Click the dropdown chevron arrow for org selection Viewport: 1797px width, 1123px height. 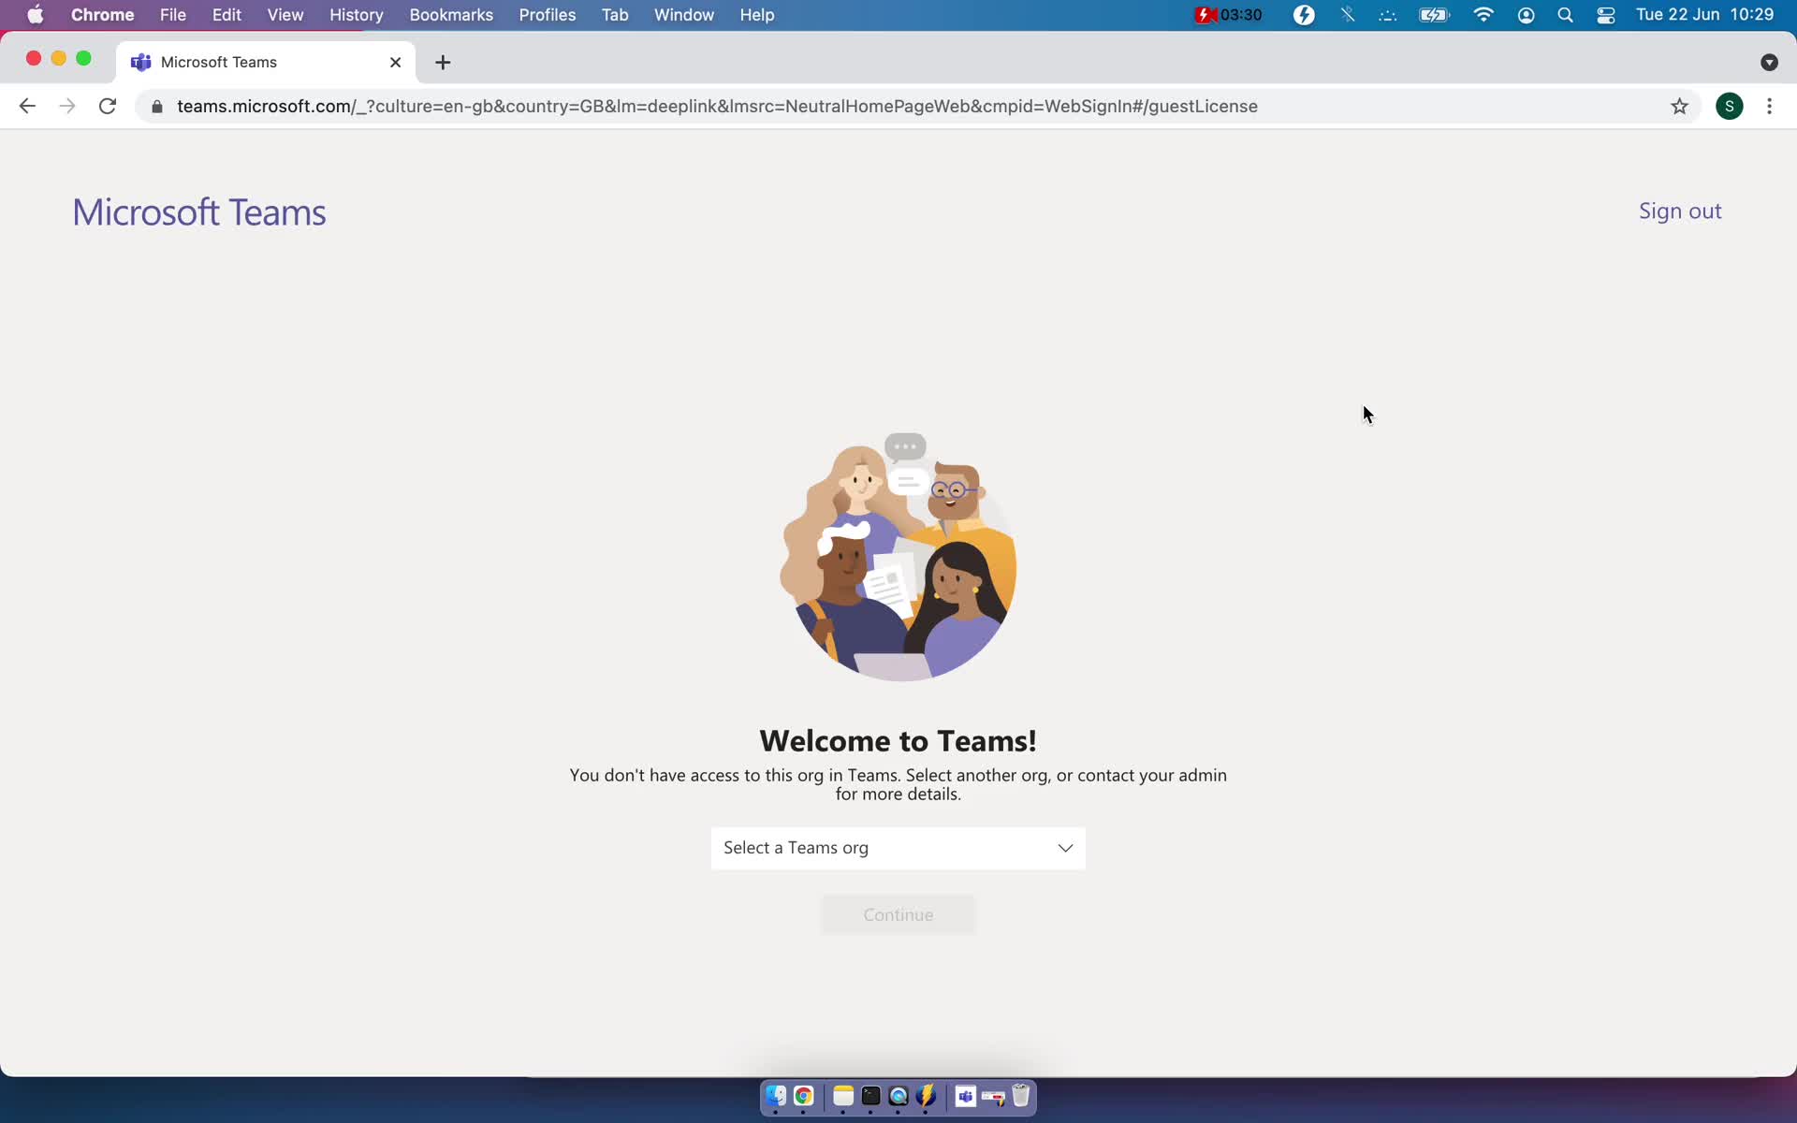coord(1066,848)
